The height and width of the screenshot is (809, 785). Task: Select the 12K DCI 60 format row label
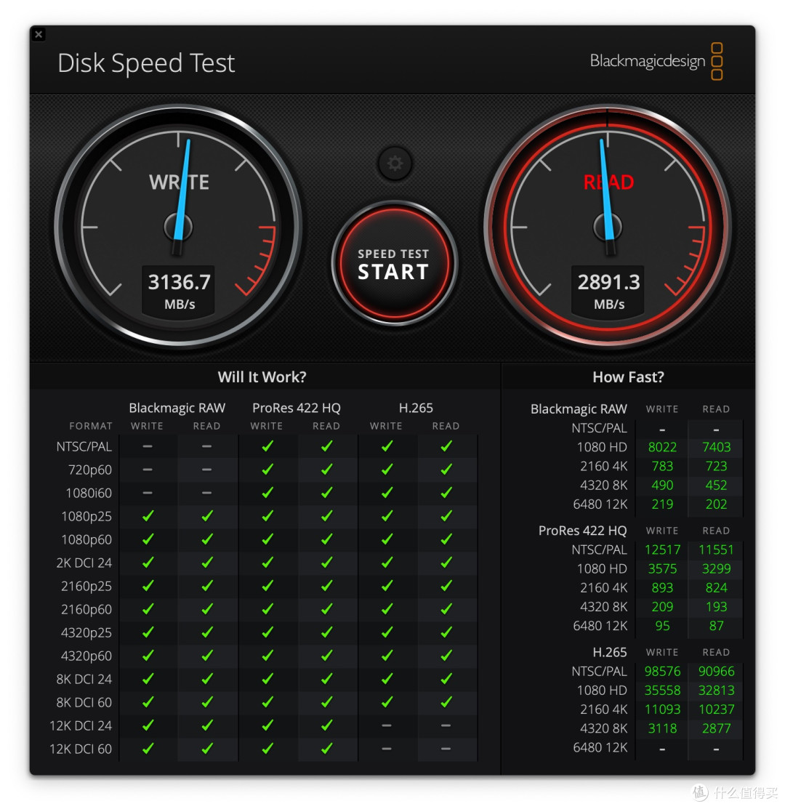[x=81, y=749]
